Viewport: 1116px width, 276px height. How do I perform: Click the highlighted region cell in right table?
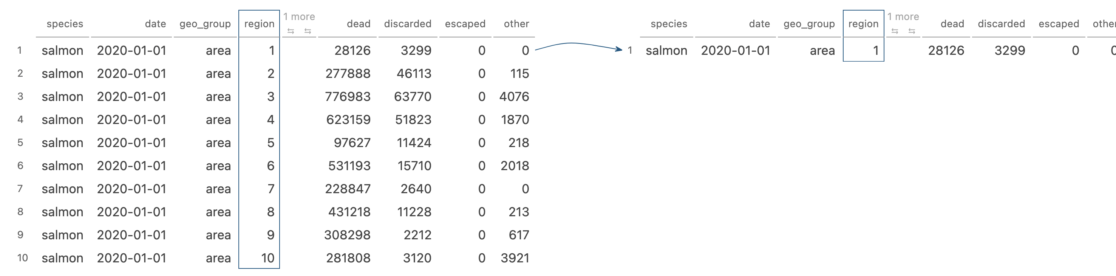click(x=863, y=51)
